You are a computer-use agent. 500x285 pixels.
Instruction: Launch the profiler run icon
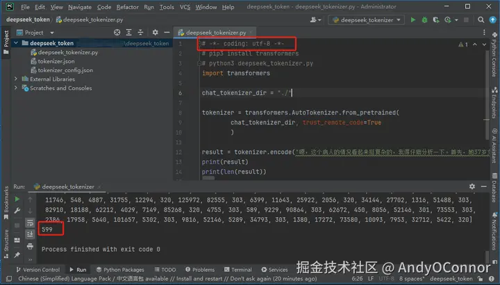tap(448, 19)
